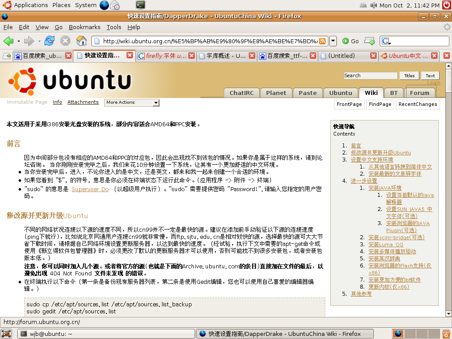452x339 pixels.
Task: Close the 百度搜索_ttf tab
Action: point(313,56)
